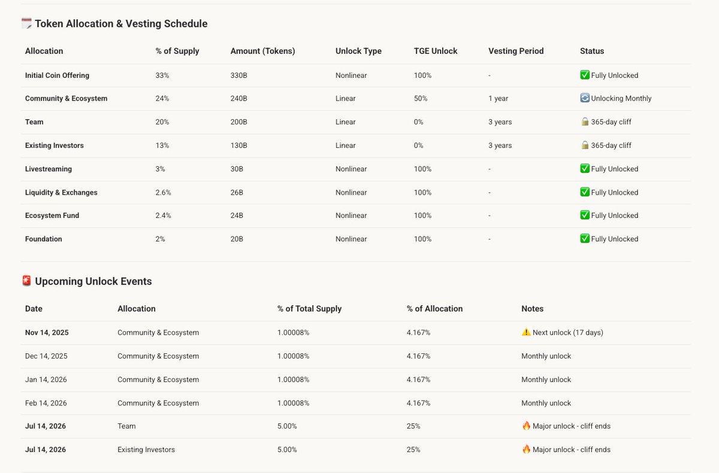Click Monthly unlock note for Dec 14, 2025
This screenshot has height=473, width=719.
click(x=546, y=356)
